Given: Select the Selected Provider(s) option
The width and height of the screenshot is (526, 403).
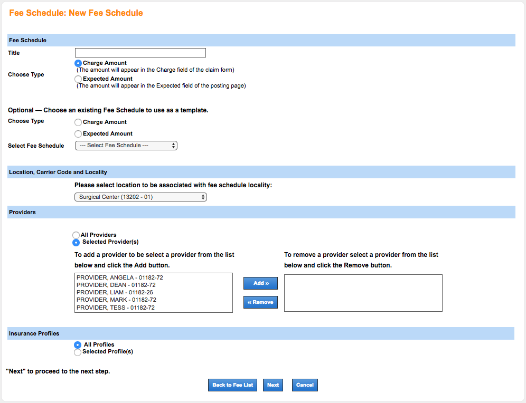Looking at the screenshot, I should click(x=76, y=243).
